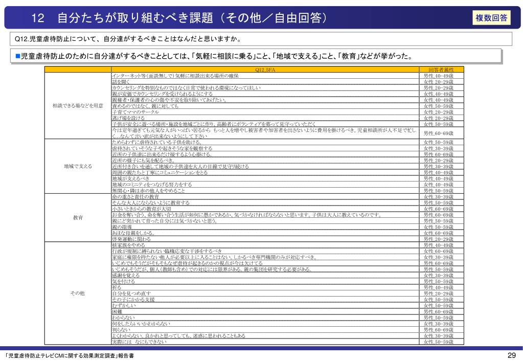Click the row '話を聞く'
This screenshot has height=362, width=523.
click(265, 82)
